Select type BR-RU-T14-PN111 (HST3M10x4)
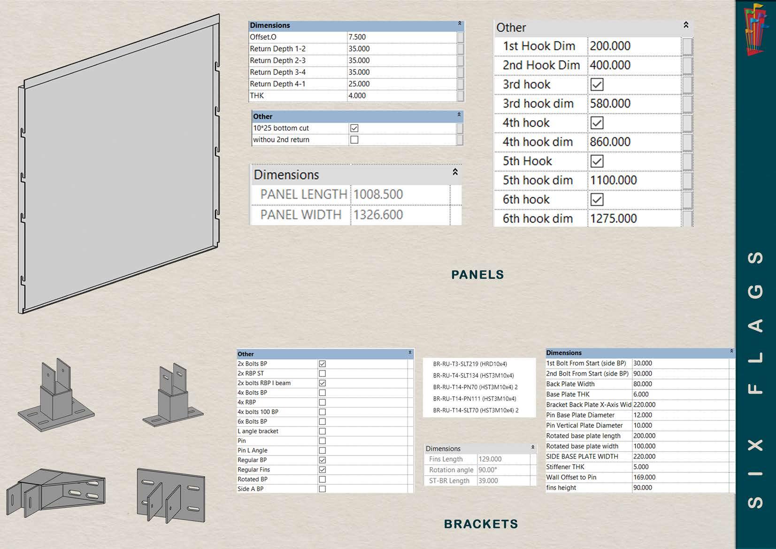Viewport: 776px width, 549px height. 475,399
